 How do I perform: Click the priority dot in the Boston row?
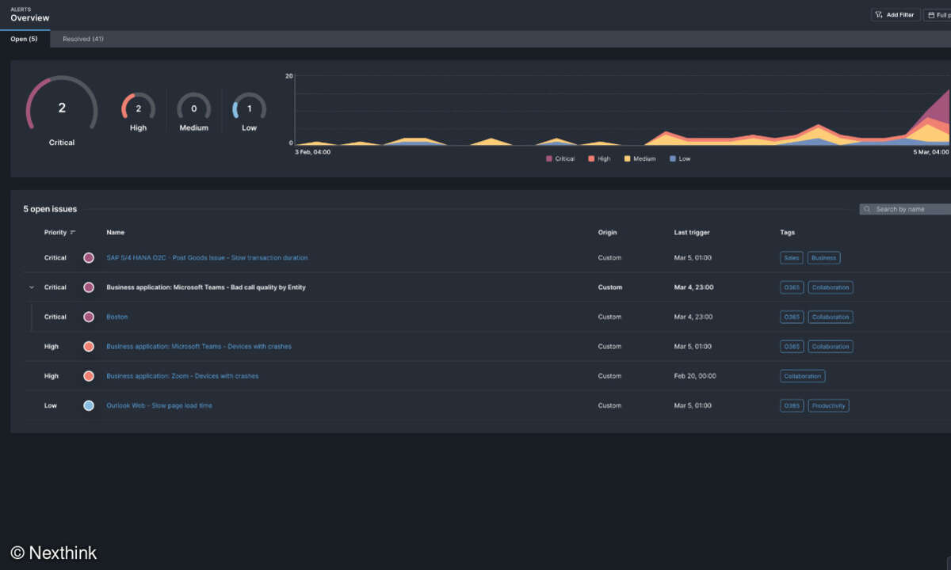point(89,317)
